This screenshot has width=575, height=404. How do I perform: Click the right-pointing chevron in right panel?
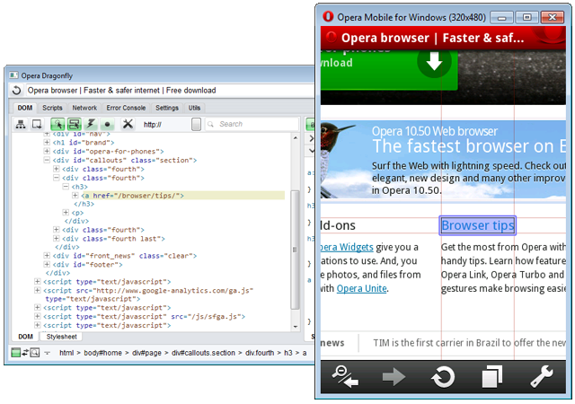coord(312,138)
